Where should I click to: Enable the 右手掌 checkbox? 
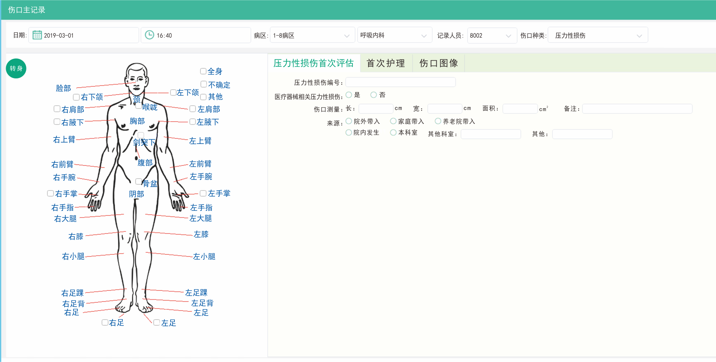click(51, 193)
